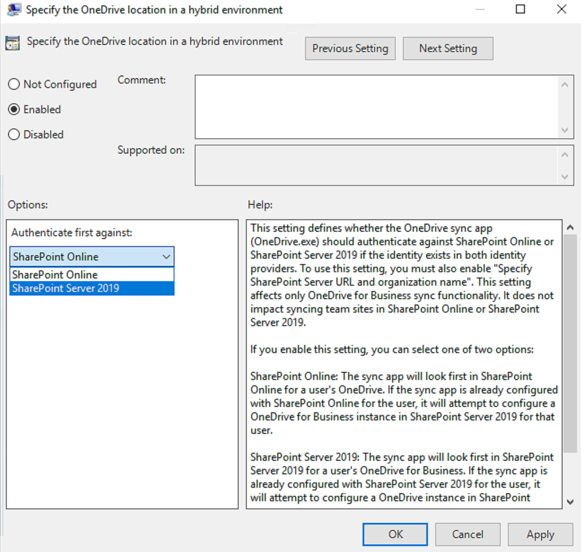Viewport: 581px width, 552px height.
Task: Click the Help panel scroll down arrow
Action: point(570,502)
